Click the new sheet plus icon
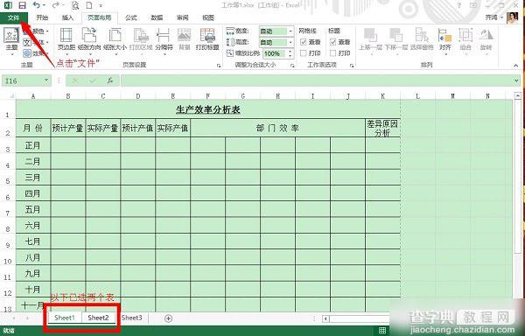525x336 pixels. (168, 318)
